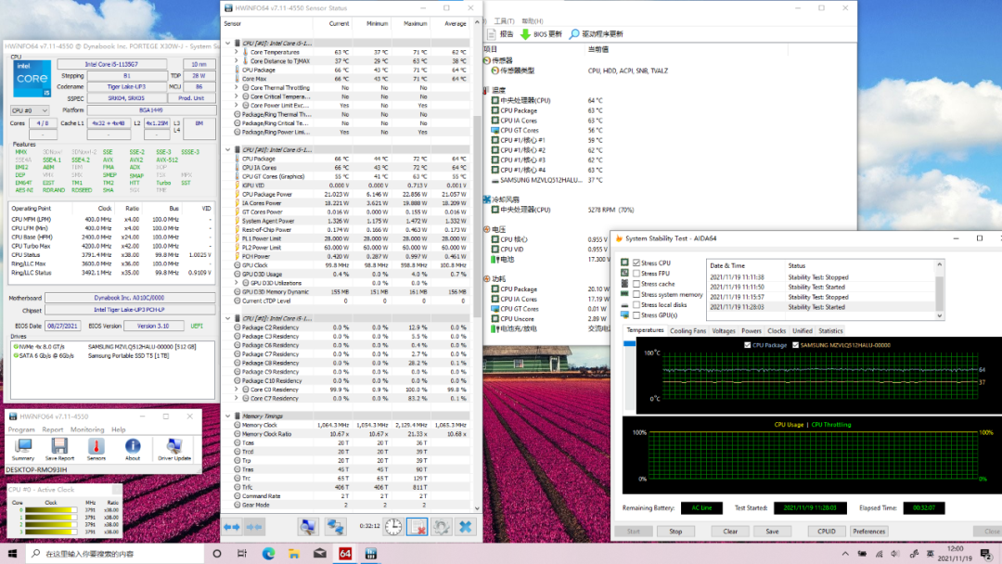
Task: Click Intel Core logo in HWiNFO summary
Action: coord(32,79)
